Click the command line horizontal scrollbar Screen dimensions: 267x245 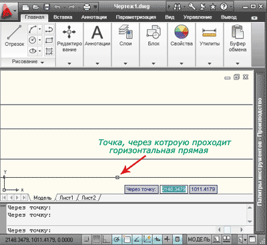(230, 230)
